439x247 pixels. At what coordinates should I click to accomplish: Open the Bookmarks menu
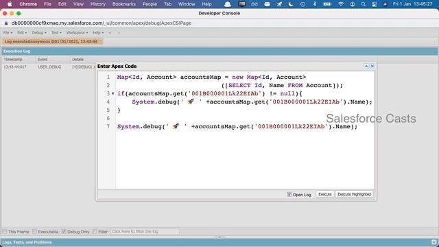pos(123,4)
